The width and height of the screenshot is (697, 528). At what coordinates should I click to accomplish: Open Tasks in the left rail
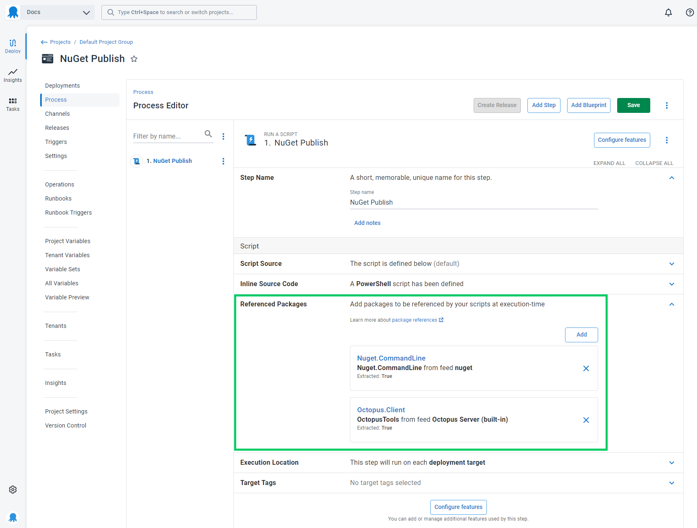tap(13, 104)
